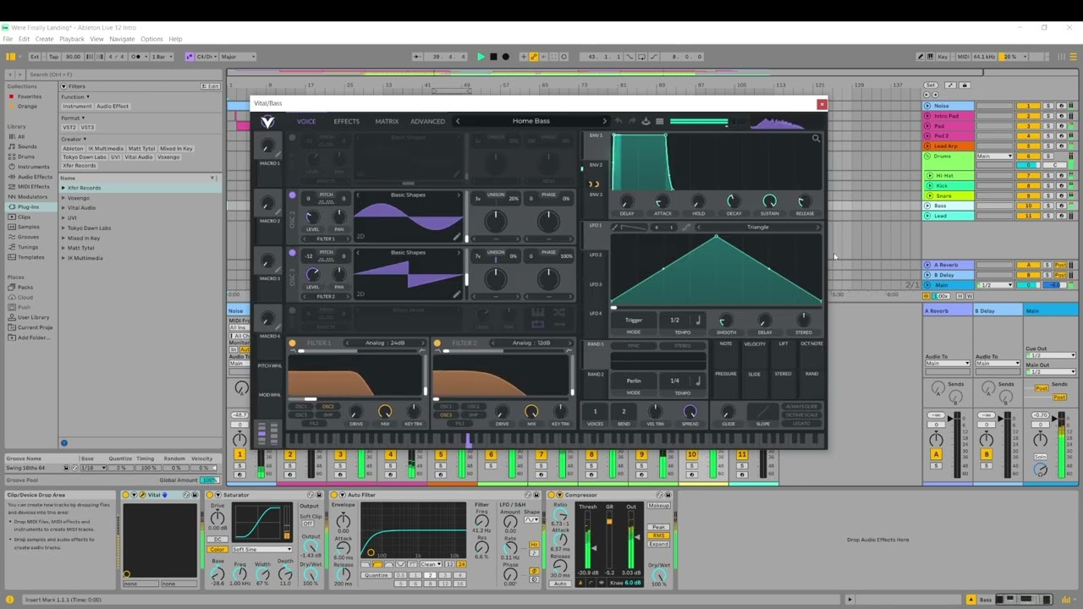Click the Home Bass preset name
The width and height of the screenshot is (1083, 609).
click(x=531, y=121)
